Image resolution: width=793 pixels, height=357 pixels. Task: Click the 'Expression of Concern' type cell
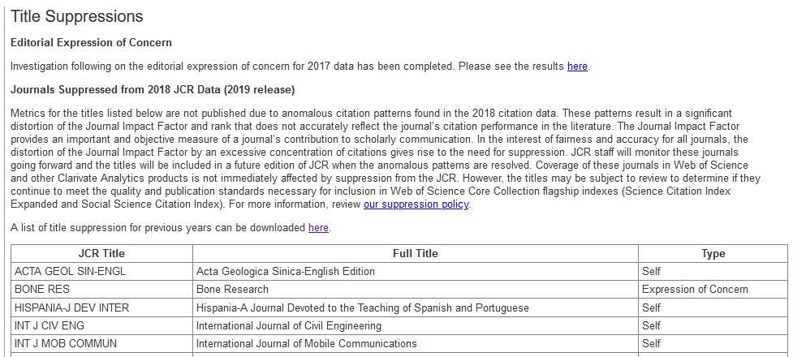click(x=713, y=290)
